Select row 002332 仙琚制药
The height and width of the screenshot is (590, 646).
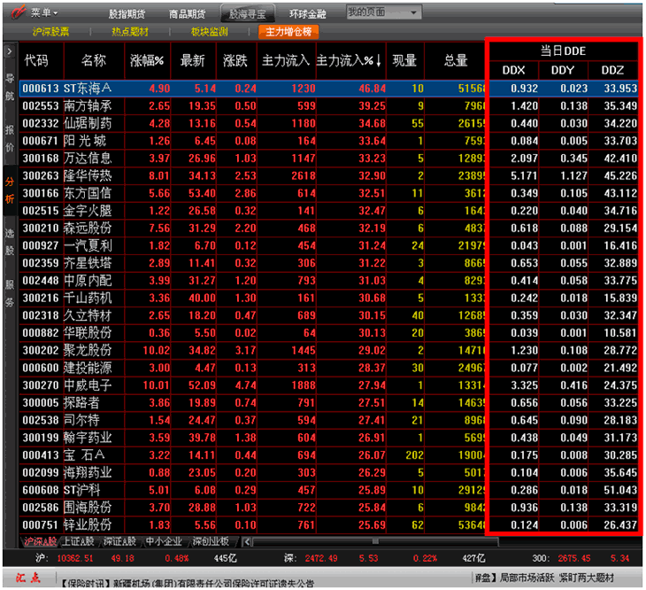(329, 123)
